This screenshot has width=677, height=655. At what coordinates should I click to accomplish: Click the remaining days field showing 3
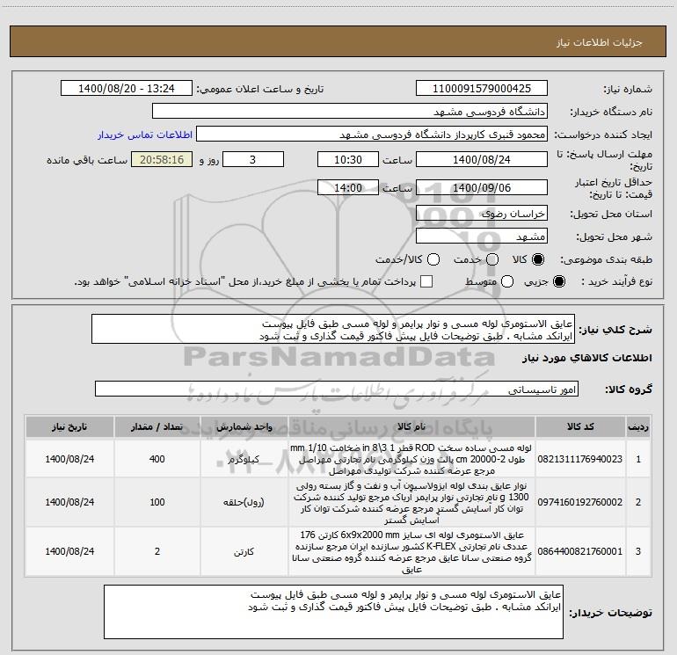click(x=253, y=160)
